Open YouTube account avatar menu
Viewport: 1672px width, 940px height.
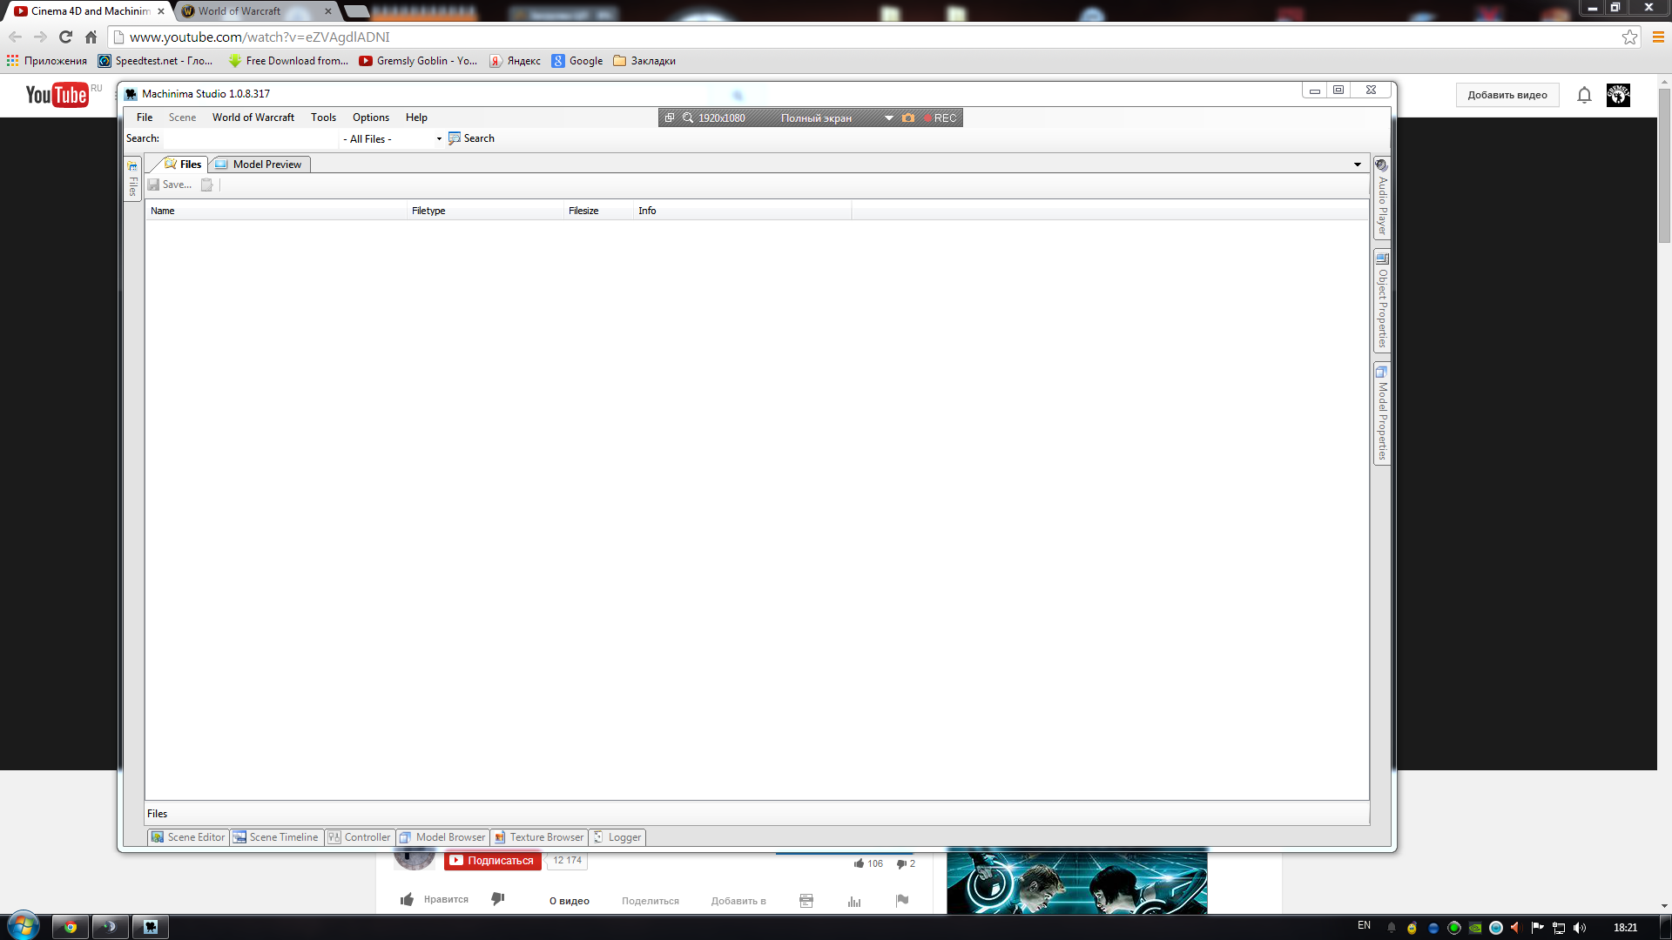click(1618, 96)
